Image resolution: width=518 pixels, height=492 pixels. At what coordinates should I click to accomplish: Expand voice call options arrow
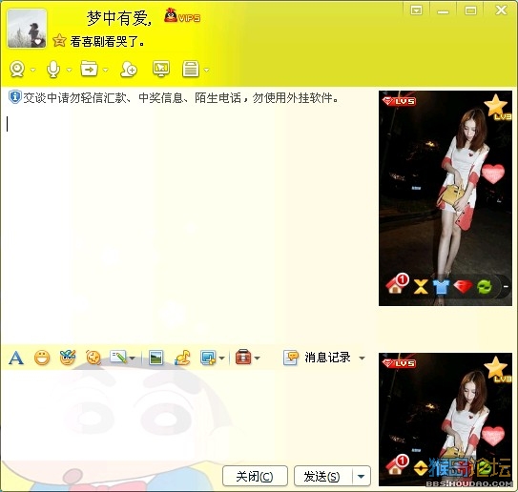[69, 70]
